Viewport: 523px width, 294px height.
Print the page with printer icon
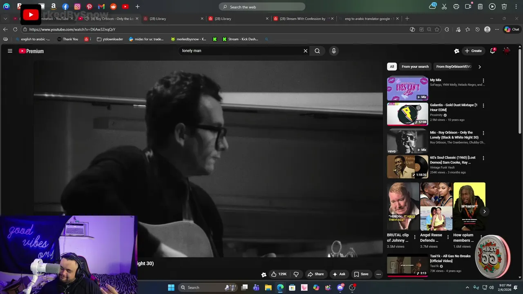pos(456,7)
